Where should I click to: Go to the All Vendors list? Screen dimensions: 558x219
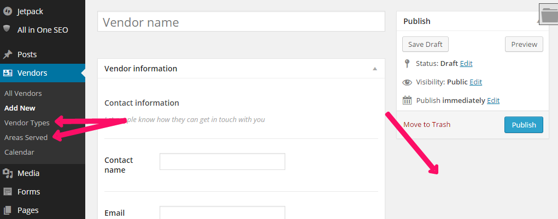coord(23,93)
